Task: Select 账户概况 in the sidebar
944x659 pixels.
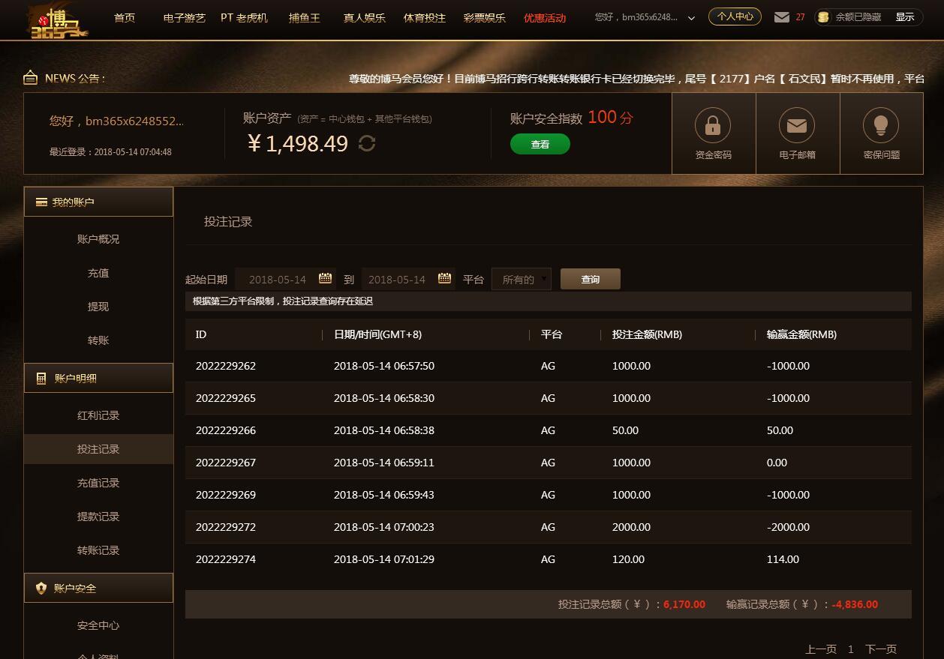Action: tap(98, 239)
